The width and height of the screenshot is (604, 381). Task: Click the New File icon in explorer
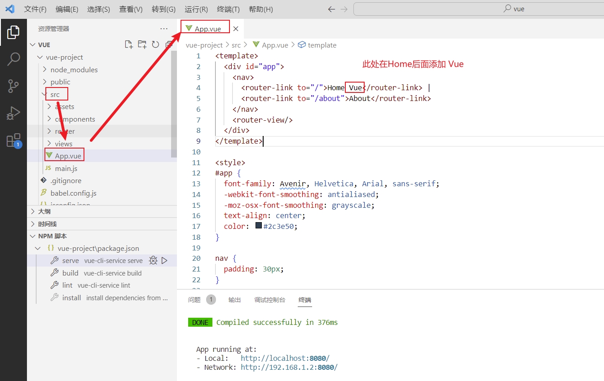pyautogui.click(x=129, y=44)
